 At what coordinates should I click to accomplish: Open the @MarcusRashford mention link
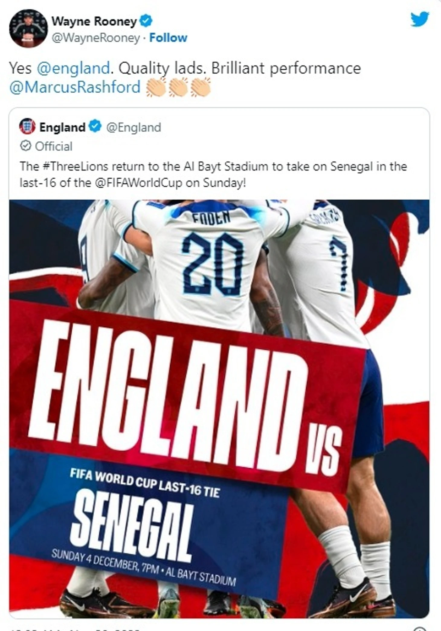[x=75, y=87]
